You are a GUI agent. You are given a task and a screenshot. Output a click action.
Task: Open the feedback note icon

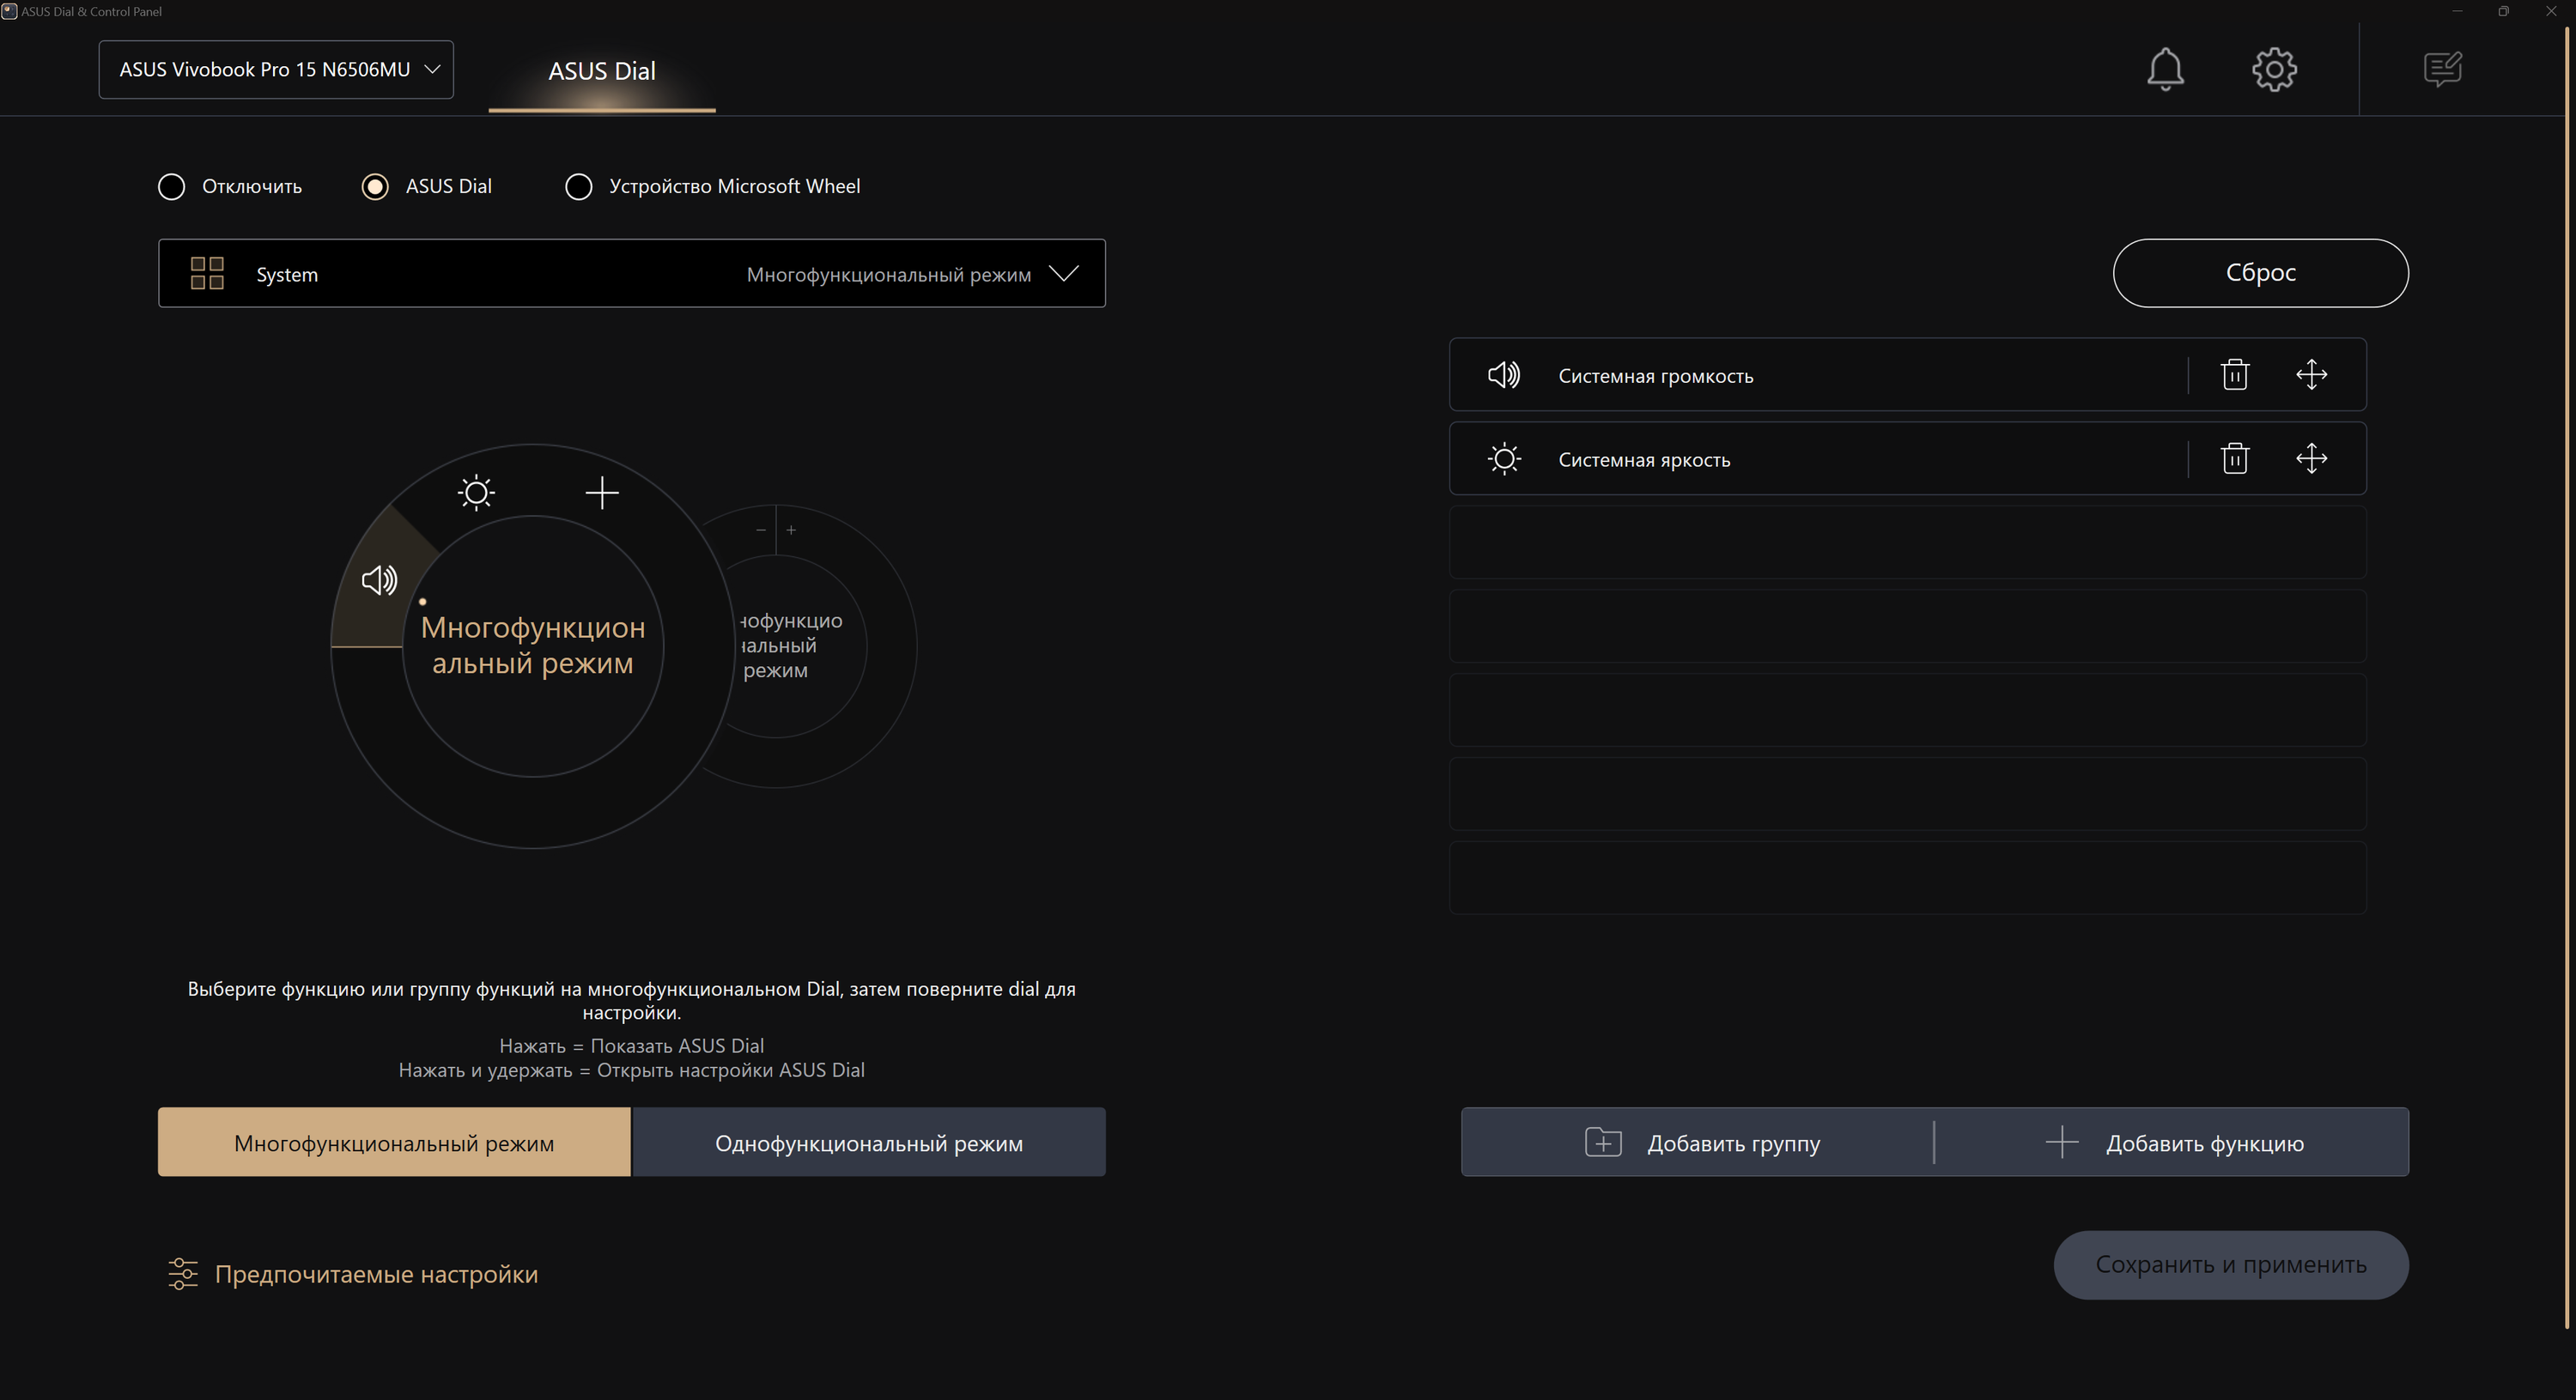(x=2442, y=69)
